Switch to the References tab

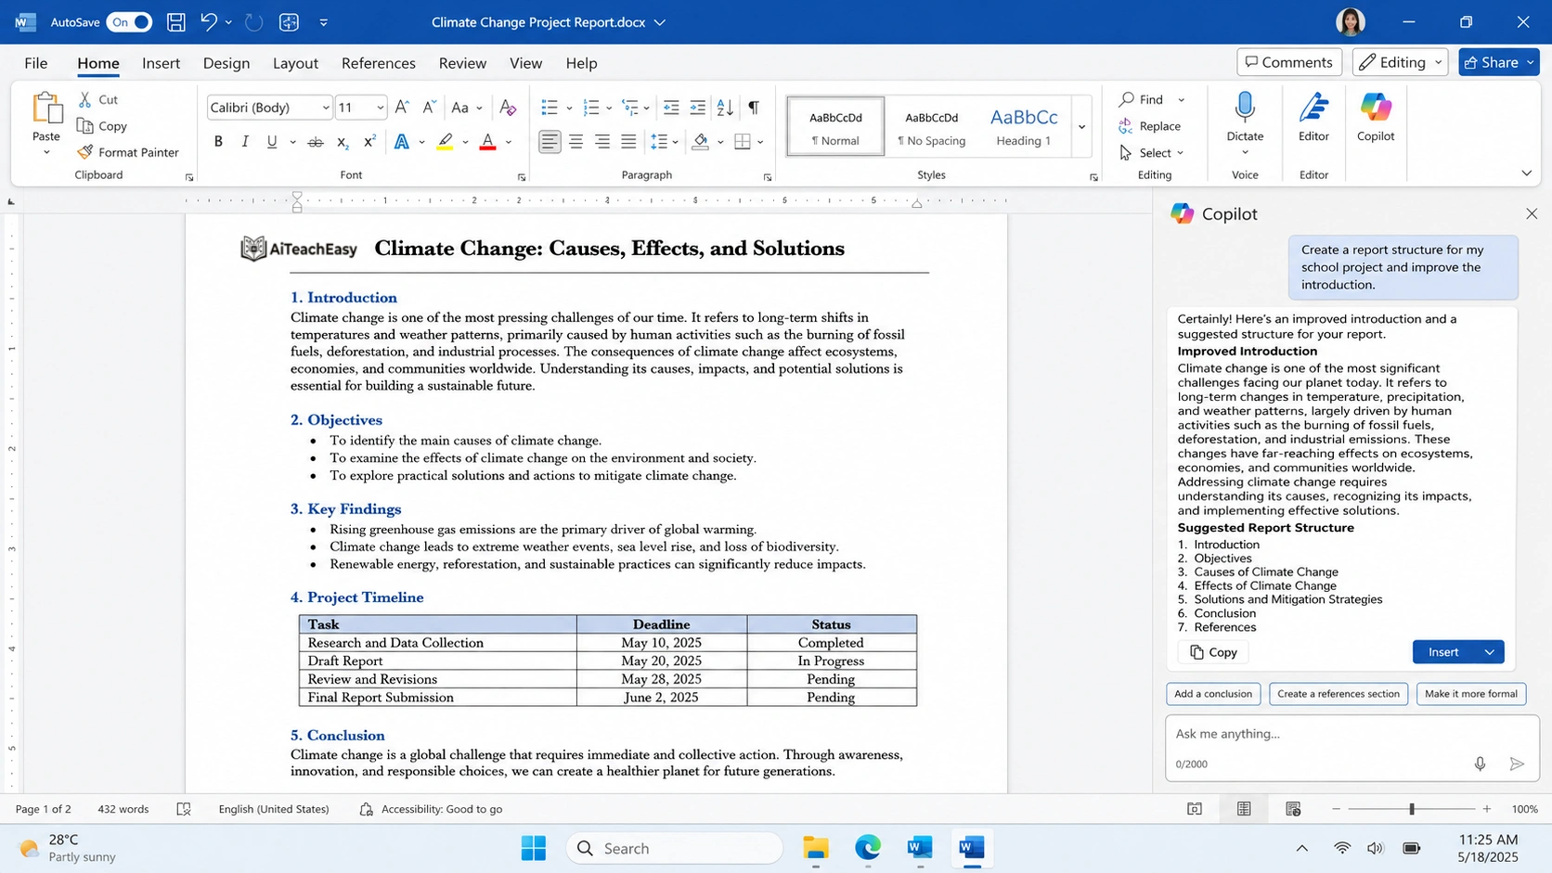[x=379, y=63]
